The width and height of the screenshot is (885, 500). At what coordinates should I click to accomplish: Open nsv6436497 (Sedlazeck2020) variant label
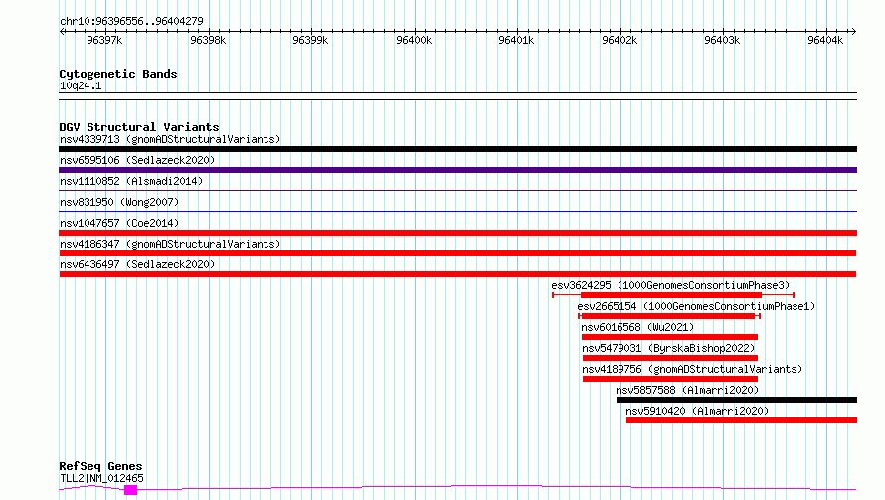(137, 264)
